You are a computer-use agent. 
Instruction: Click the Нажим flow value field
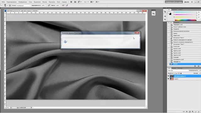click(58, 6)
